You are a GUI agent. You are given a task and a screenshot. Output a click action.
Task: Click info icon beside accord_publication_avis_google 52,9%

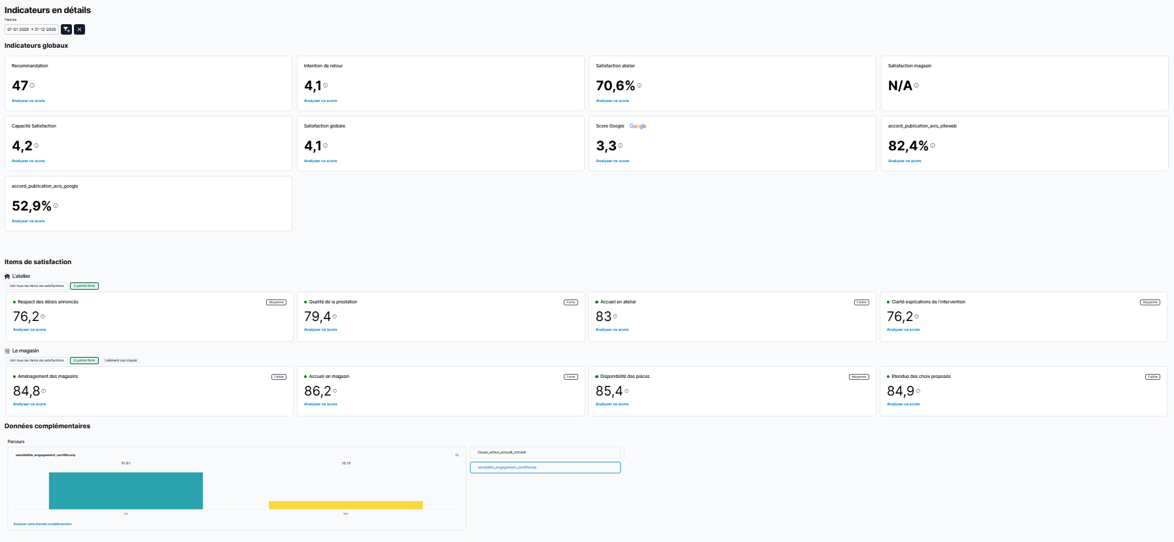point(56,206)
